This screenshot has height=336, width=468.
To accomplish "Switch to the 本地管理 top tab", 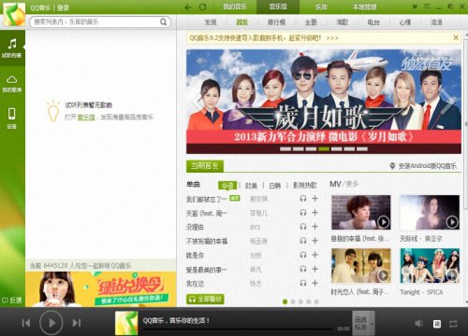I will [364, 7].
